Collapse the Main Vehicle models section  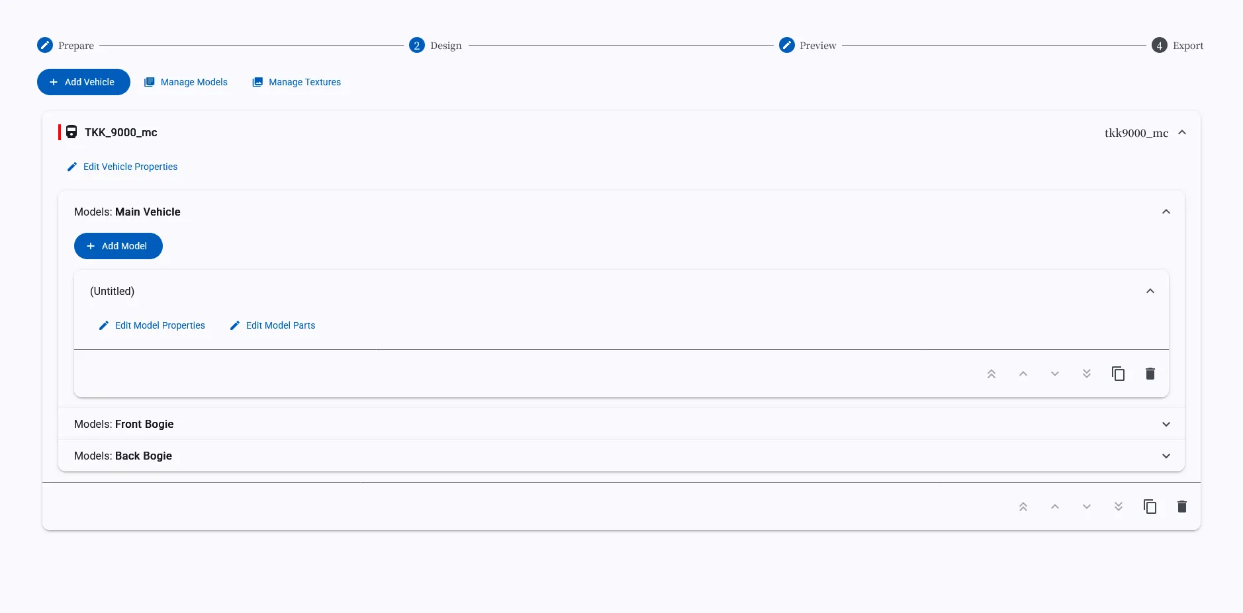(x=1166, y=212)
